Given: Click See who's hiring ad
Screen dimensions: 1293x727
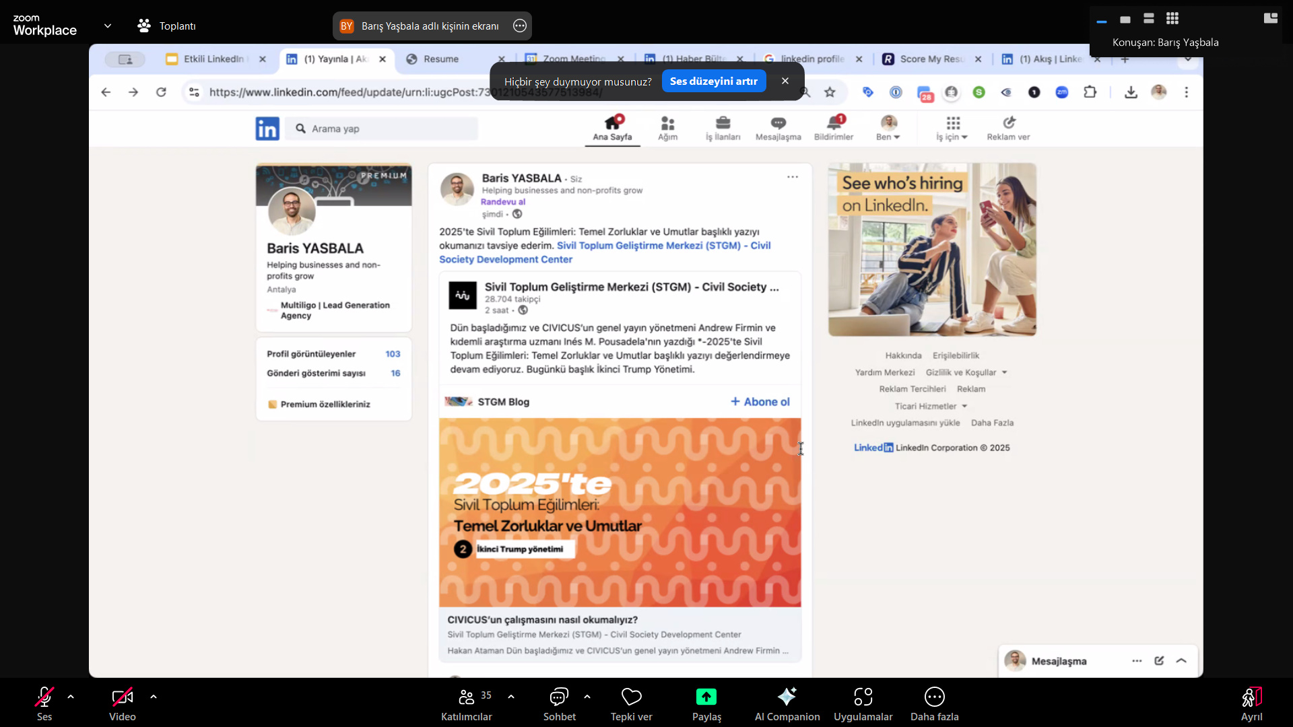Looking at the screenshot, I should tap(932, 249).
